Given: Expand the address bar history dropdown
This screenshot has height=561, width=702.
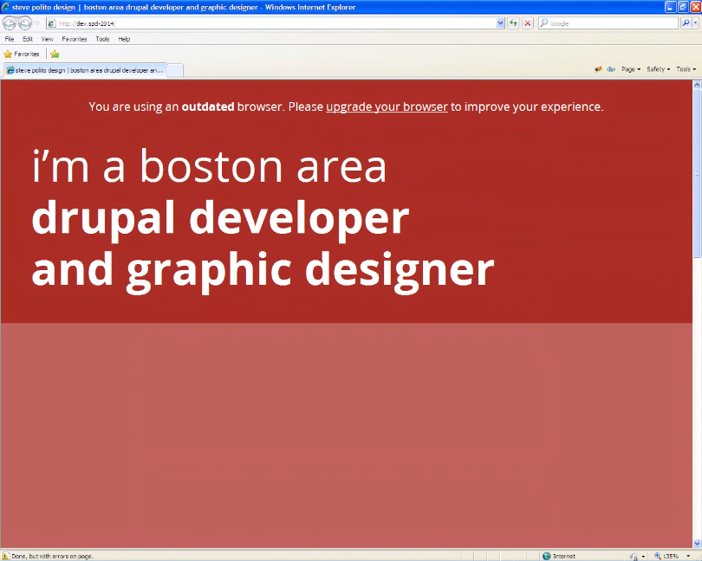Looking at the screenshot, I should coord(501,23).
